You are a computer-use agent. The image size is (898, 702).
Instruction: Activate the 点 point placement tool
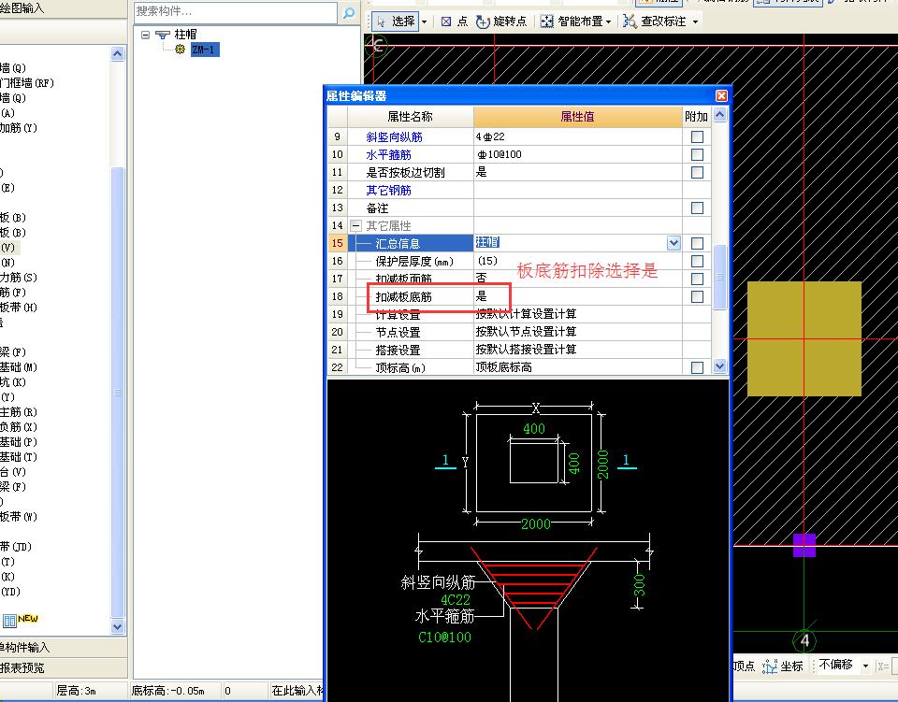(x=455, y=21)
